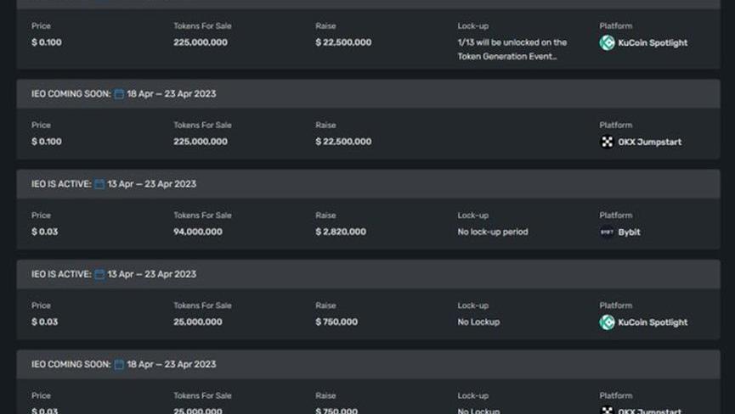Click the 94,000,000 tokens for sale value
Image resolution: width=735 pixels, height=414 pixels.
198,232
